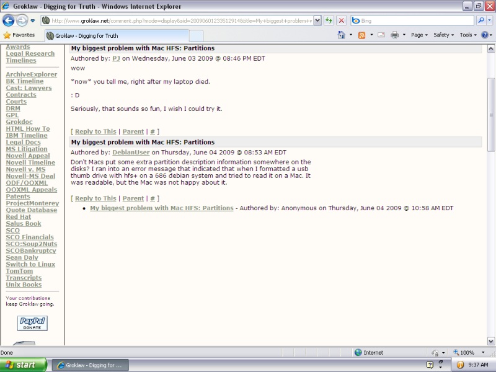Open the Switch to Linux link
The height and width of the screenshot is (372, 496).
point(30,265)
